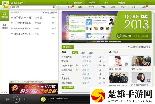The height and width of the screenshot is (104, 155).
Task: Click 保存为新歌单 button
Action: 50,13
